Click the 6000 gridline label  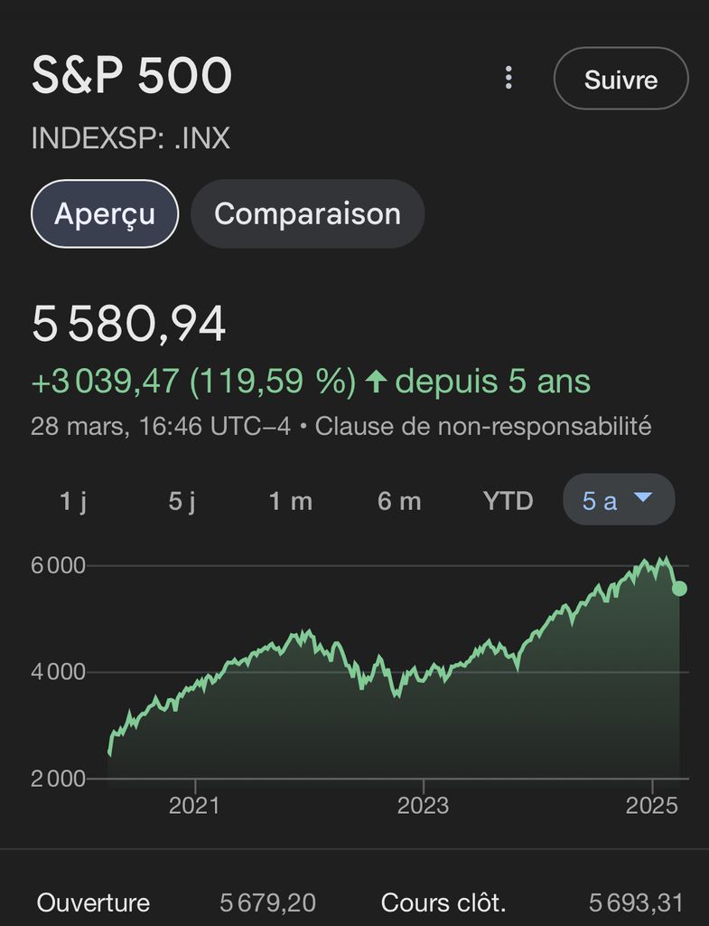point(59,566)
